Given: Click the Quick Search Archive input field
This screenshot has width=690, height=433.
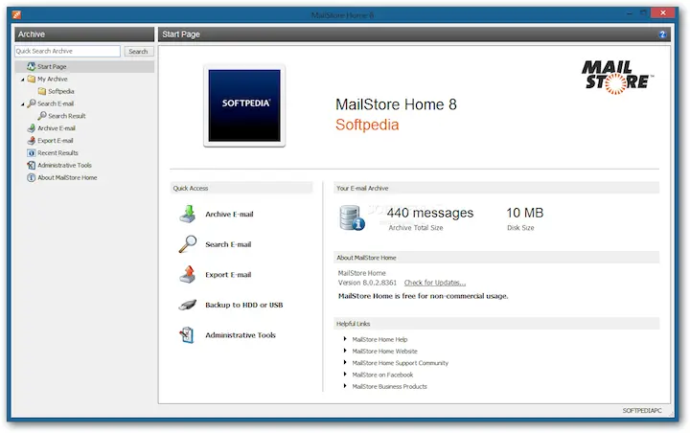Looking at the screenshot, I should tap(67, 51).
